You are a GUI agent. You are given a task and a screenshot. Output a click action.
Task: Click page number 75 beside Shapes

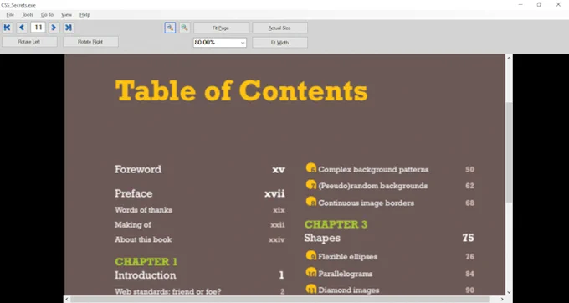pos(468,238)
